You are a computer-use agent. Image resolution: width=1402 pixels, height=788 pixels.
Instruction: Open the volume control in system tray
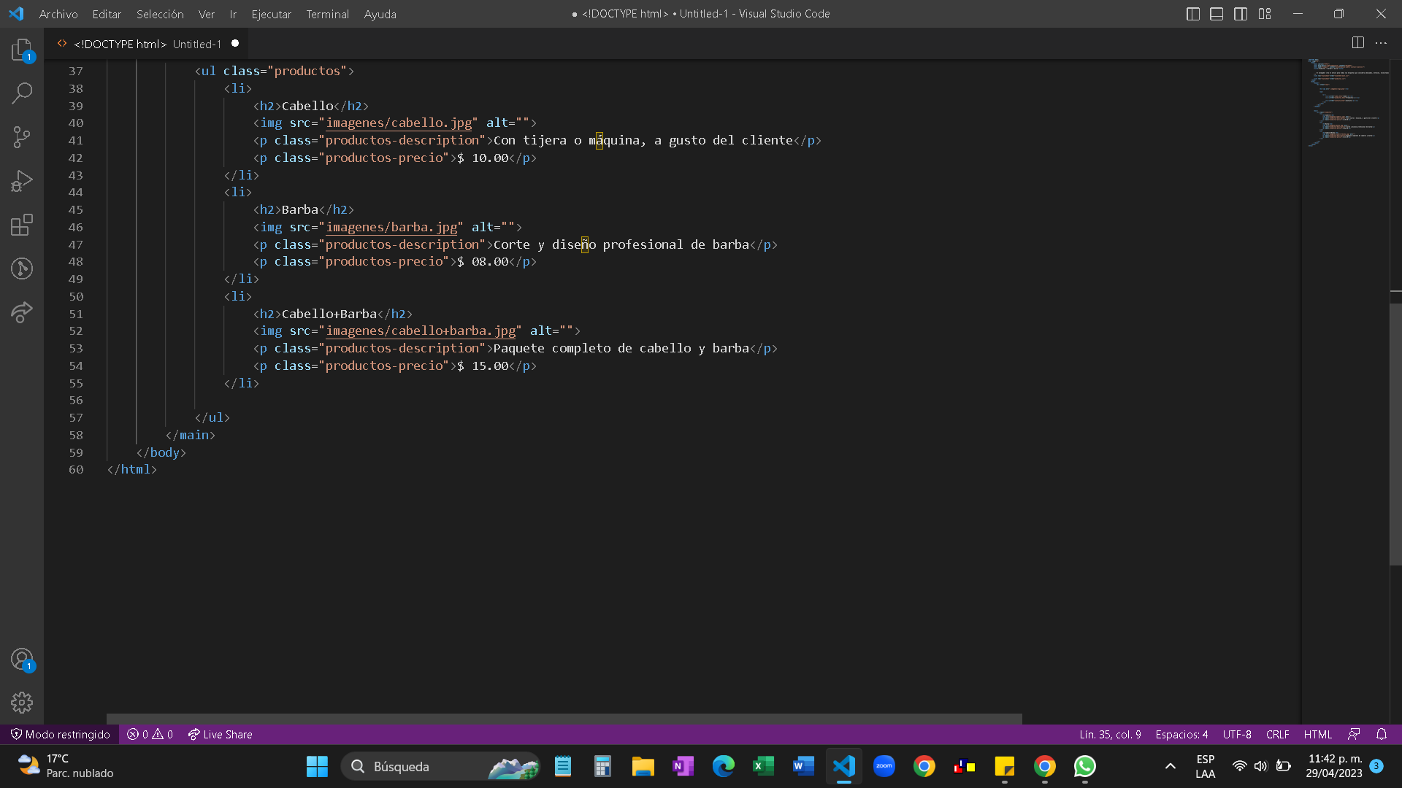[1261, 766]
